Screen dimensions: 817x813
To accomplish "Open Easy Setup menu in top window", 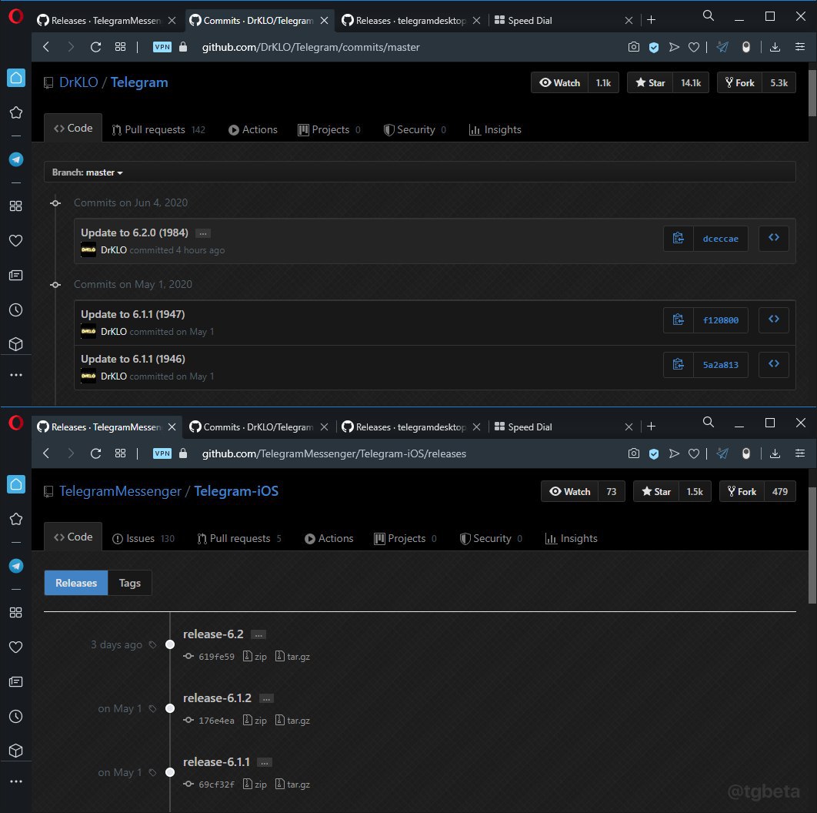I will (x=800, y=47).
